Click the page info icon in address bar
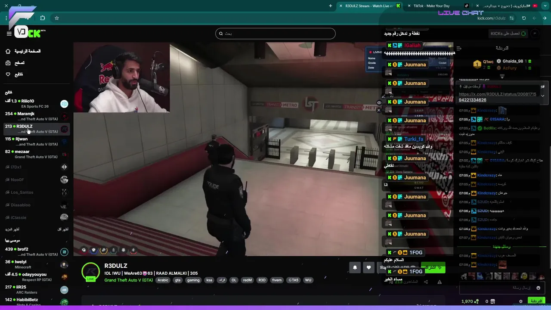 [x=511, y=18]
